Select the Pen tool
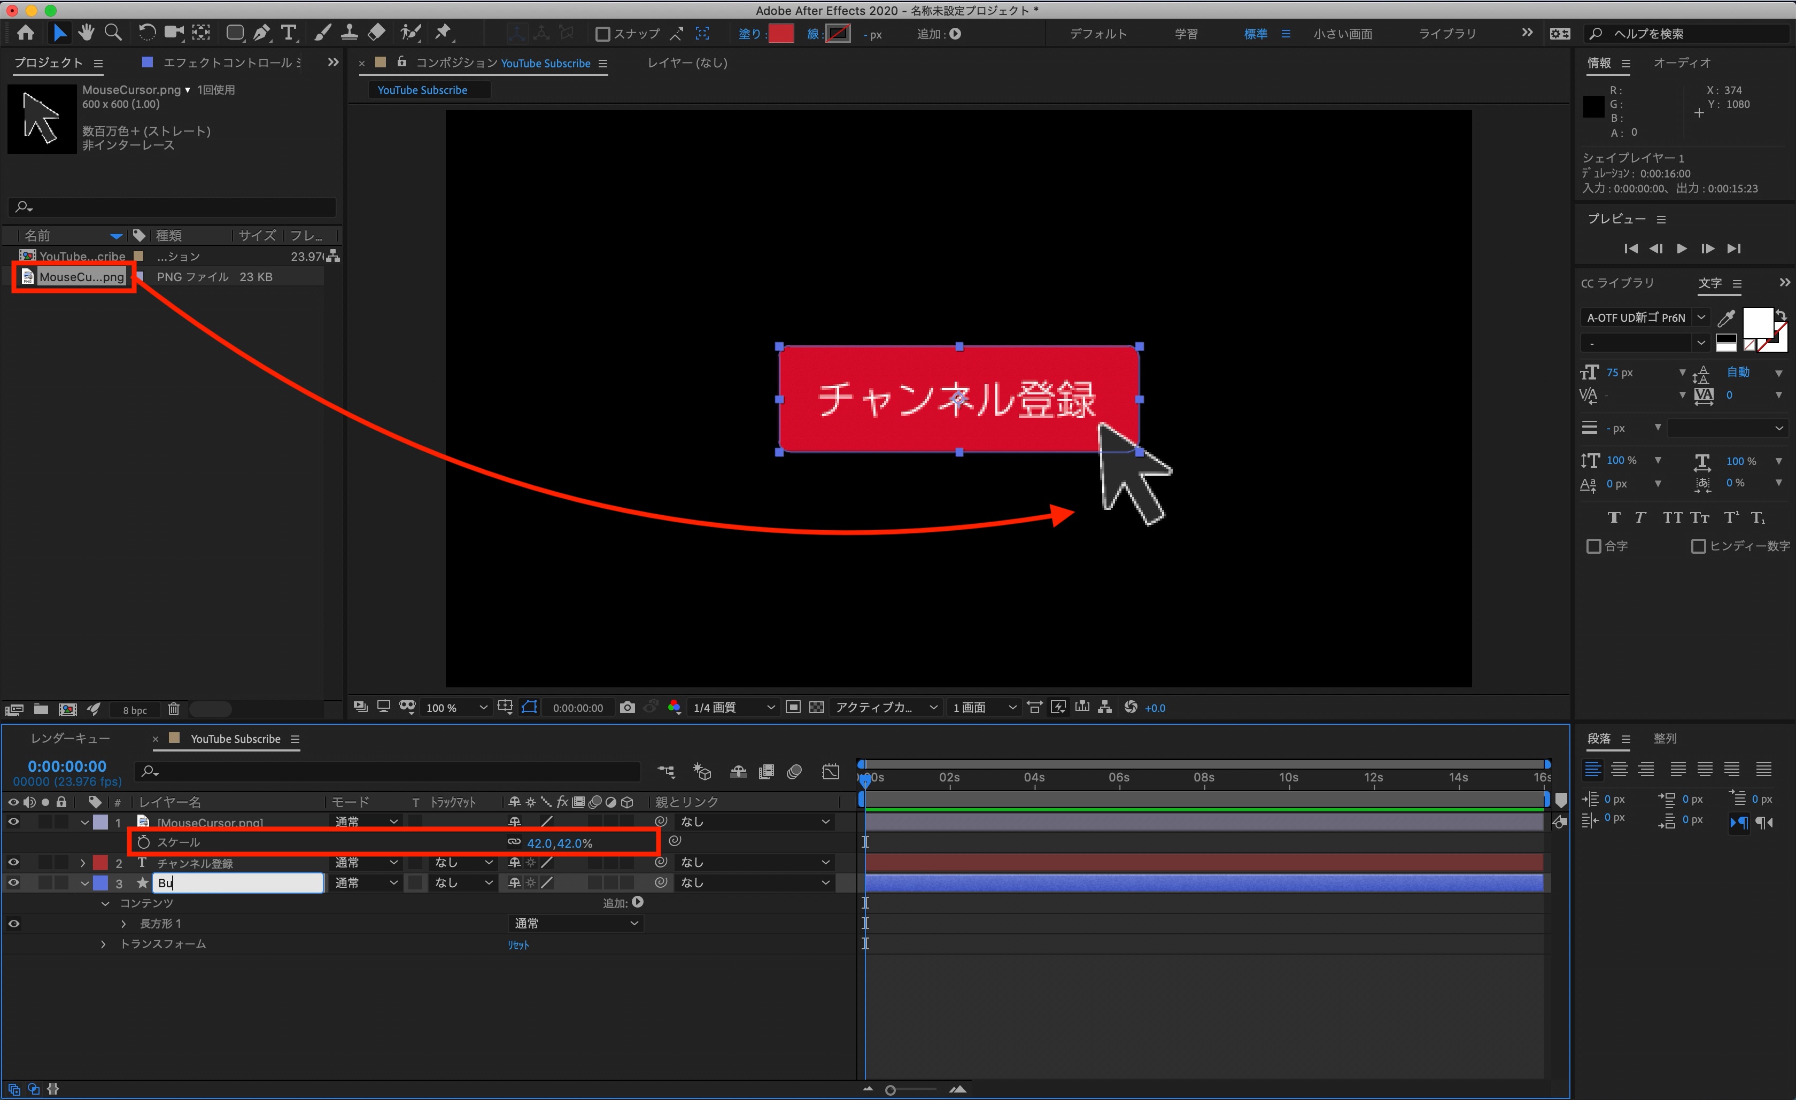This screenshot has width=1796, height=1100. (x=261, y=33)
